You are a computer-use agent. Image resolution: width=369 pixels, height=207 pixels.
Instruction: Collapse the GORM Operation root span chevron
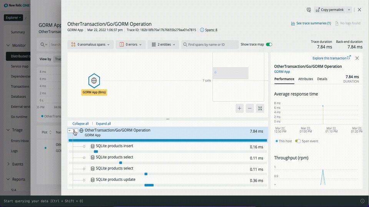70,130
